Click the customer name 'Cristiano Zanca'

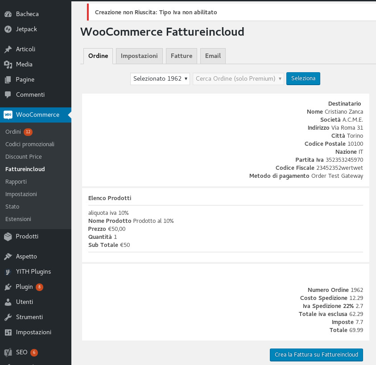[x=343, y=112]
